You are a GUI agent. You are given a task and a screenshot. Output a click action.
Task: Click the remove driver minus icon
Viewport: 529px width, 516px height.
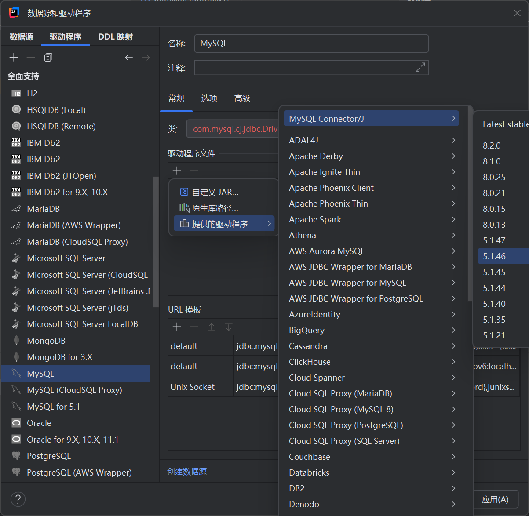coord(31,58)
